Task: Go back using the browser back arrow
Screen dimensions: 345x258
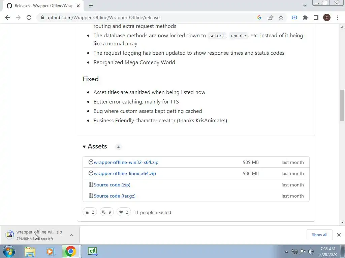Action: click(7, 17)
